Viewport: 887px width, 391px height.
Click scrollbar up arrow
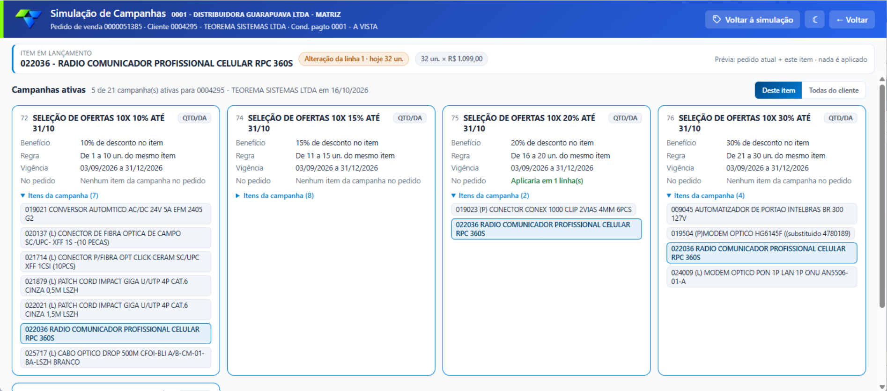(882, 79)
